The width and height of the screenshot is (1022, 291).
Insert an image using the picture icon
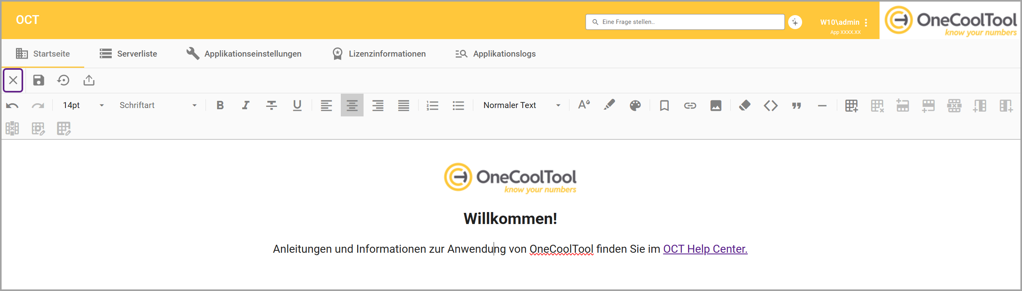(x=716, y=106)
